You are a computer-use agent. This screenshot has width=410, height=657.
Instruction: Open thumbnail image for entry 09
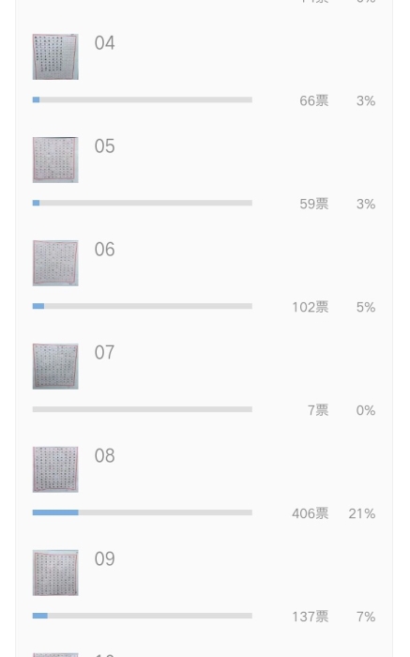point(55,573)
